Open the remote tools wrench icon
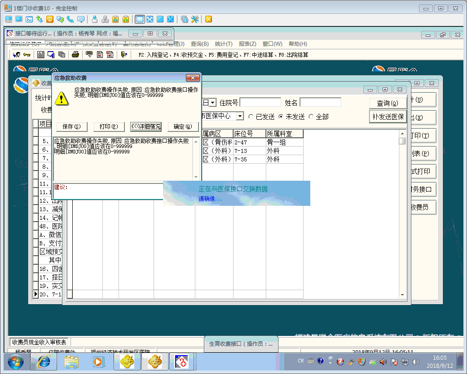 (x=195, y=19)
